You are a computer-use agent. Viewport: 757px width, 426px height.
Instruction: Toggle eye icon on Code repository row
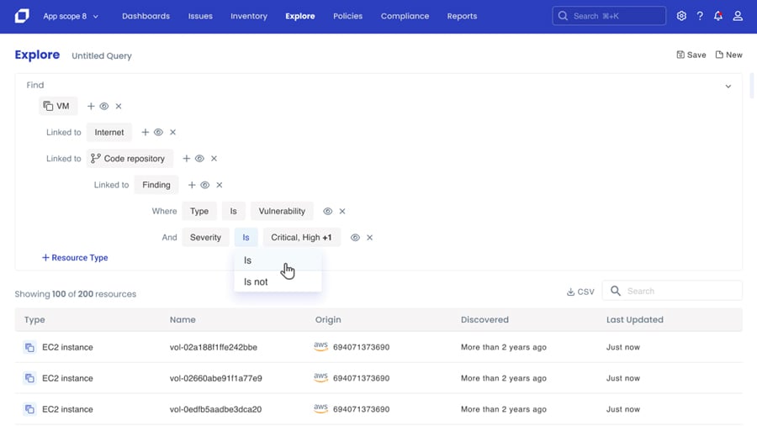point(199,158)
